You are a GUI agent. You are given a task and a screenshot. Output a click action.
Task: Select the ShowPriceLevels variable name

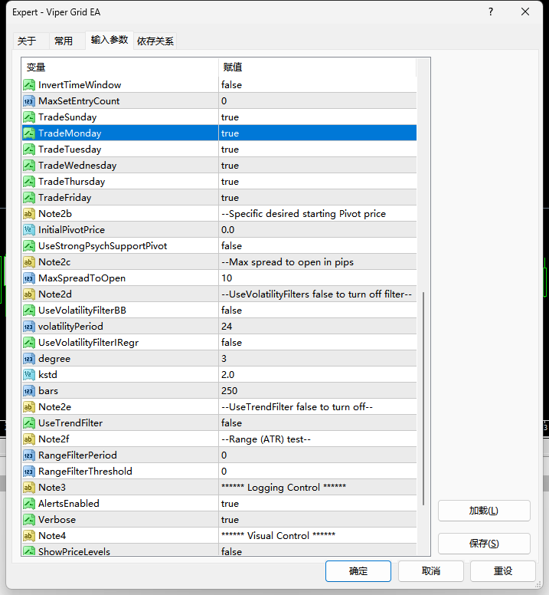tap(74, 552)
